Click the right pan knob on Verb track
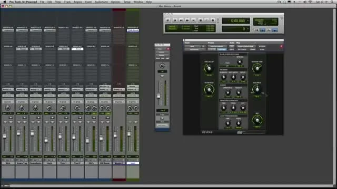 [x=136, y=108]
